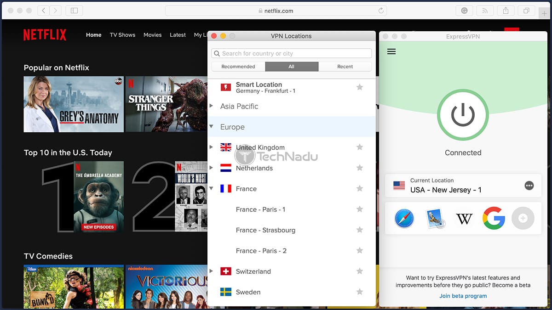The height and width of the screenshot is (310, 552).
Task: Click the USA flag beside Current Location
Action: pyautogui.click(x=399, y=186)
